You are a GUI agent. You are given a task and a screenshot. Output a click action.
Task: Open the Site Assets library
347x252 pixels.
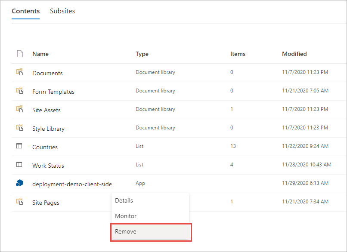pos(46,110)
